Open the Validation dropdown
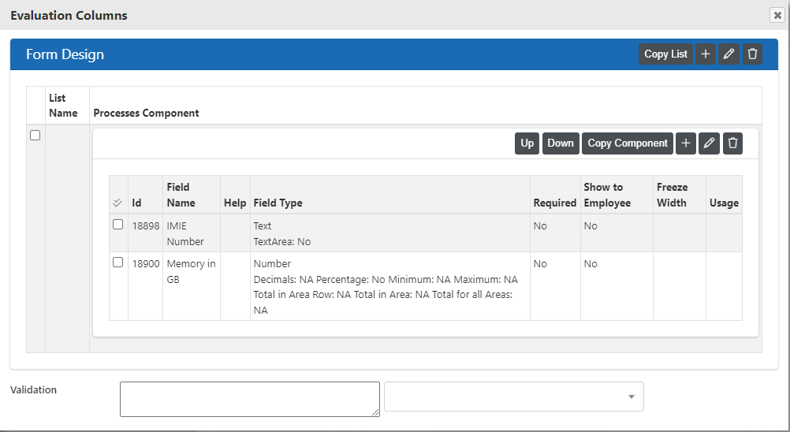790x432 pixels. click(x=514, y=397)
